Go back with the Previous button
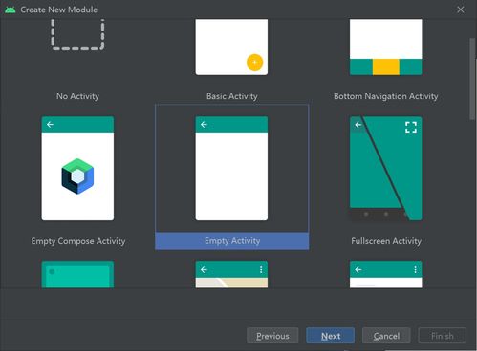Viewport: 477px width, 351px height. click(x=272, y=336)
